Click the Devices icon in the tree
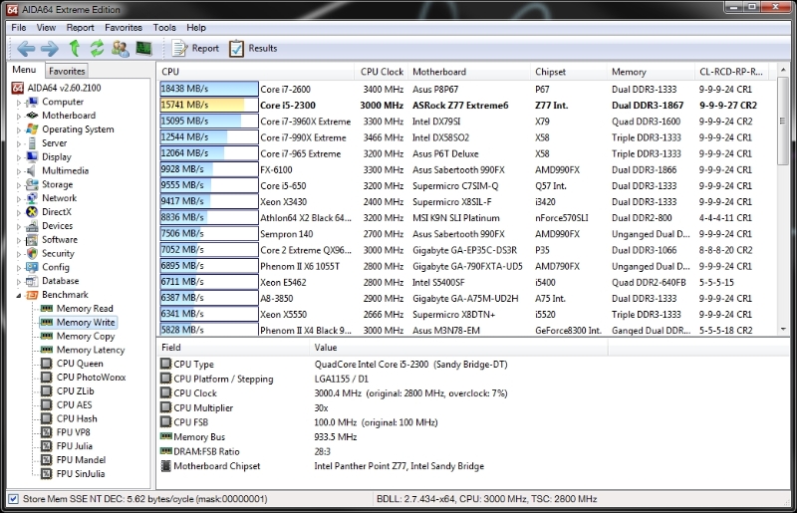The image size is (797, 513). click(x=32, y=225)
